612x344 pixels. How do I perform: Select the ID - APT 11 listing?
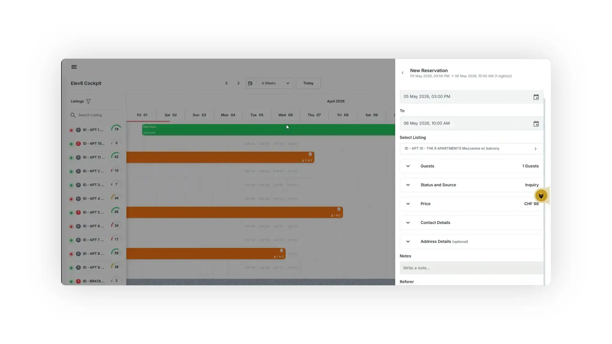94,157
